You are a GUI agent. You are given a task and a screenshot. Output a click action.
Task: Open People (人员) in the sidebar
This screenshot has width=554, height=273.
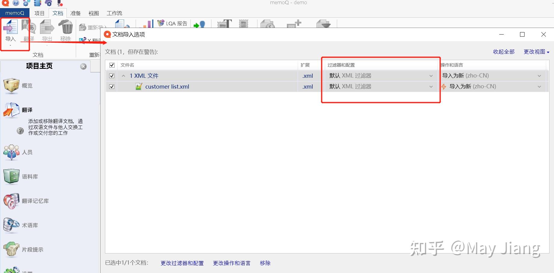[x=18, y=152]
